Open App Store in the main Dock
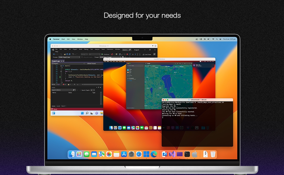The image size is (284, 175). [x=124, y=154]
